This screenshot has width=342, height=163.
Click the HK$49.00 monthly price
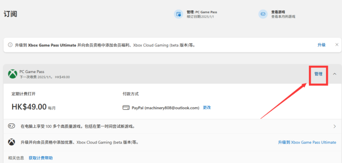(x=29, y=107)
